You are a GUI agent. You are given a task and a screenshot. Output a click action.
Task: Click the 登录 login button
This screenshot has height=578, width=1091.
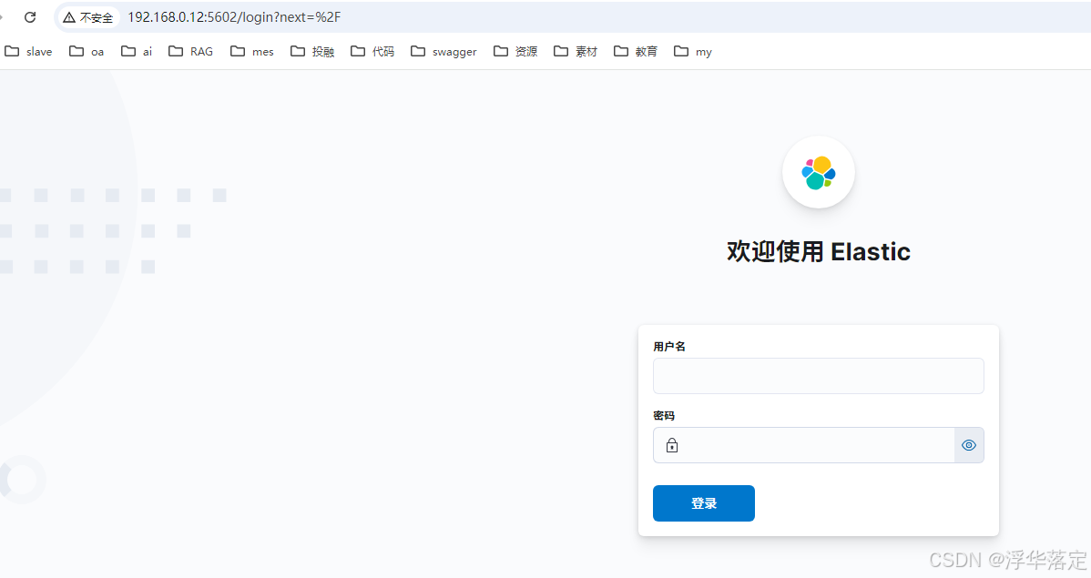pyautogui.click(x=703, y=502)
